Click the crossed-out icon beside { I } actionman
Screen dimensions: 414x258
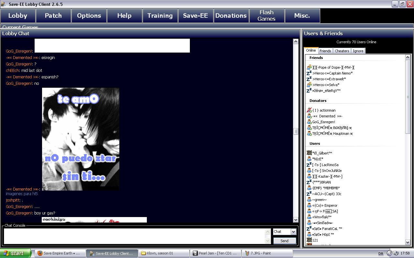coord(309,110)
